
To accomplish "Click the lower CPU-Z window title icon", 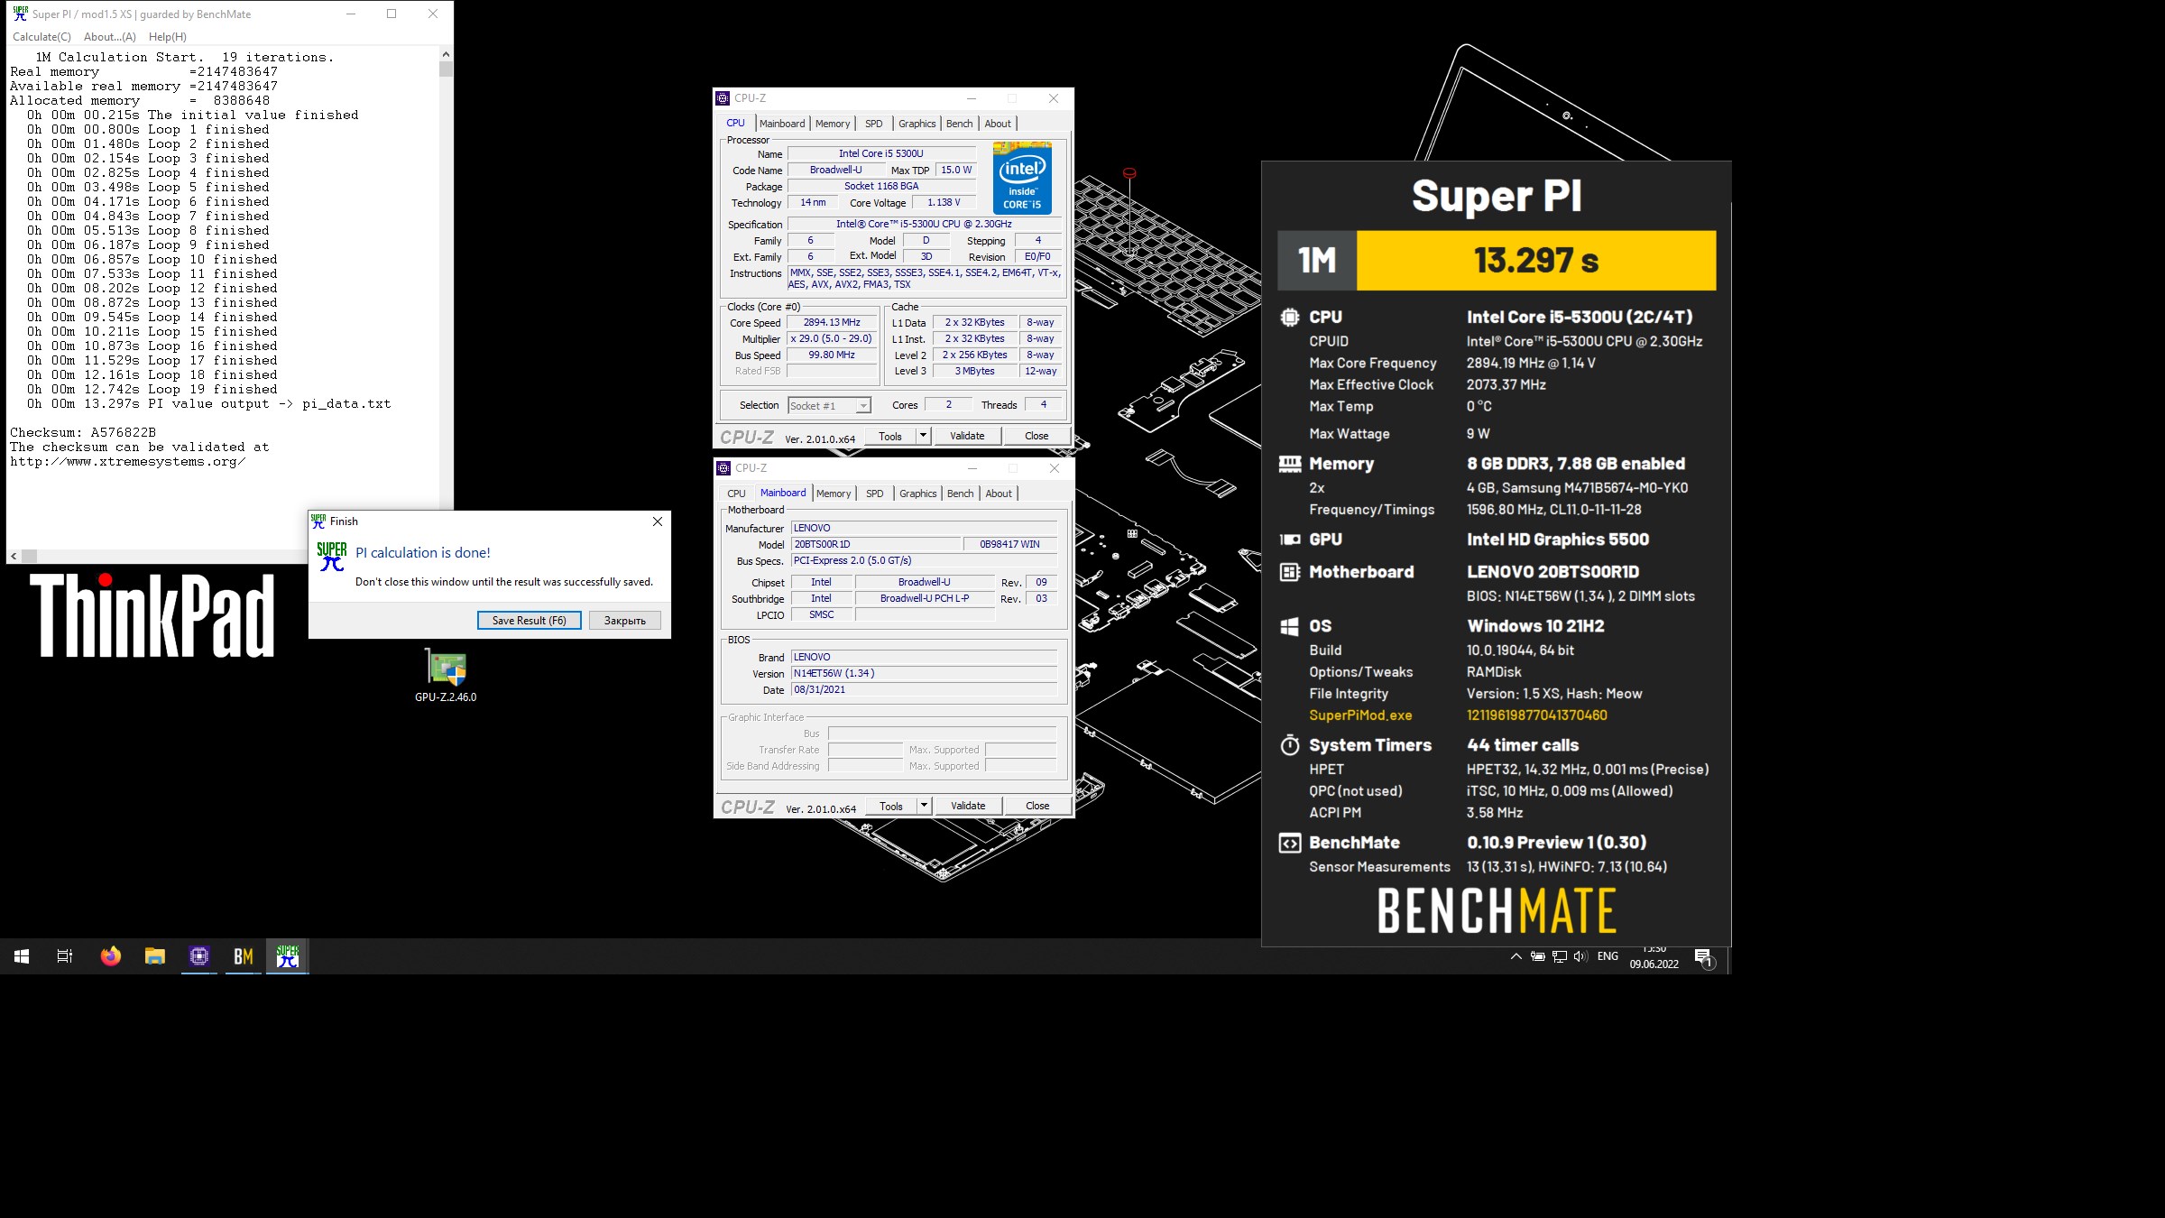I will 723,468.
